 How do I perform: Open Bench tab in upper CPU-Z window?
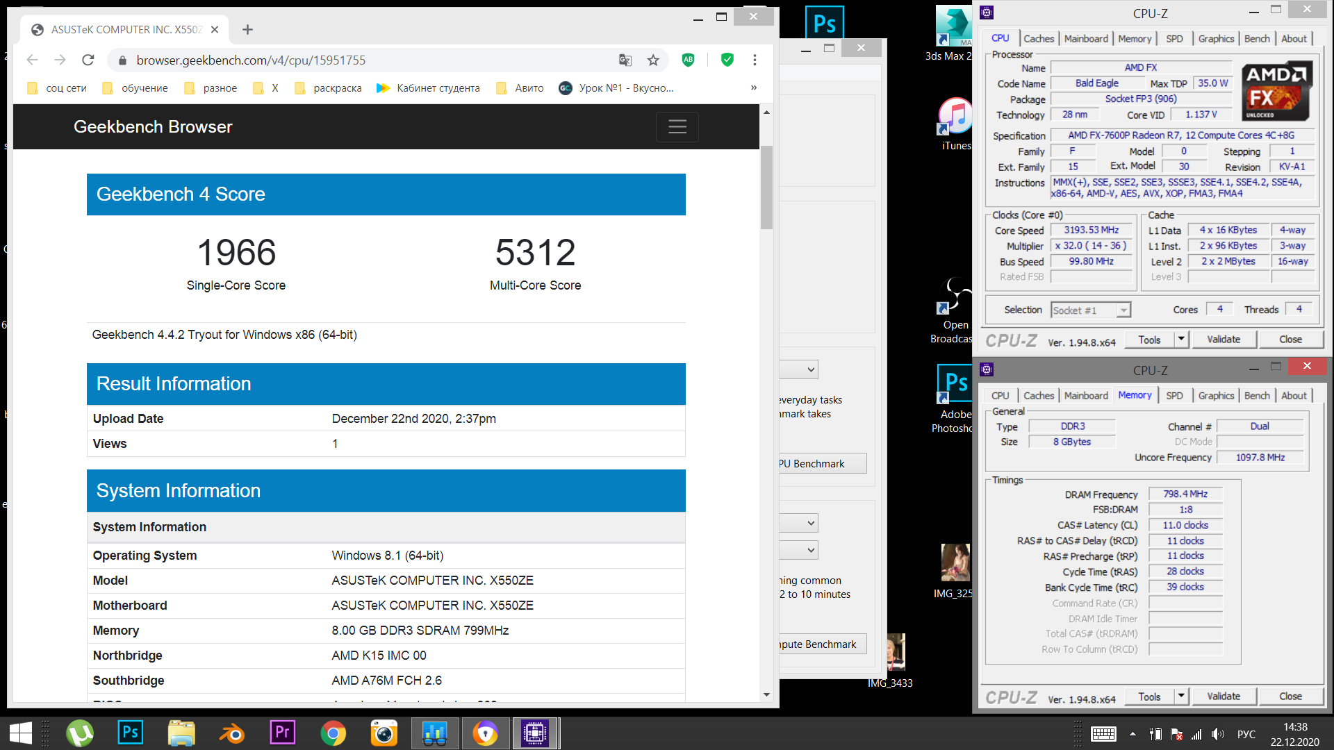(1257, 39)
